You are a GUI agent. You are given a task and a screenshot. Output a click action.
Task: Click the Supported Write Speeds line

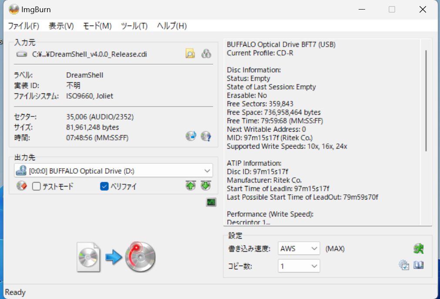pyautogui.click(x=287, y=146)
